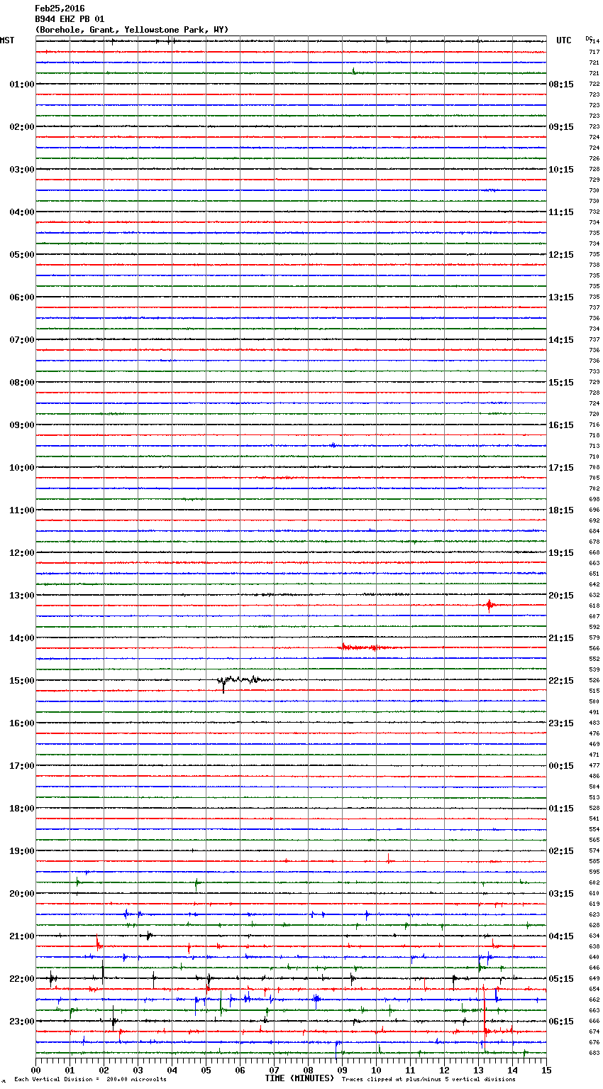Click minute 07 on the time axis
The height and width of the screenshot is (1089, 603).
[x=274, y=1069]
